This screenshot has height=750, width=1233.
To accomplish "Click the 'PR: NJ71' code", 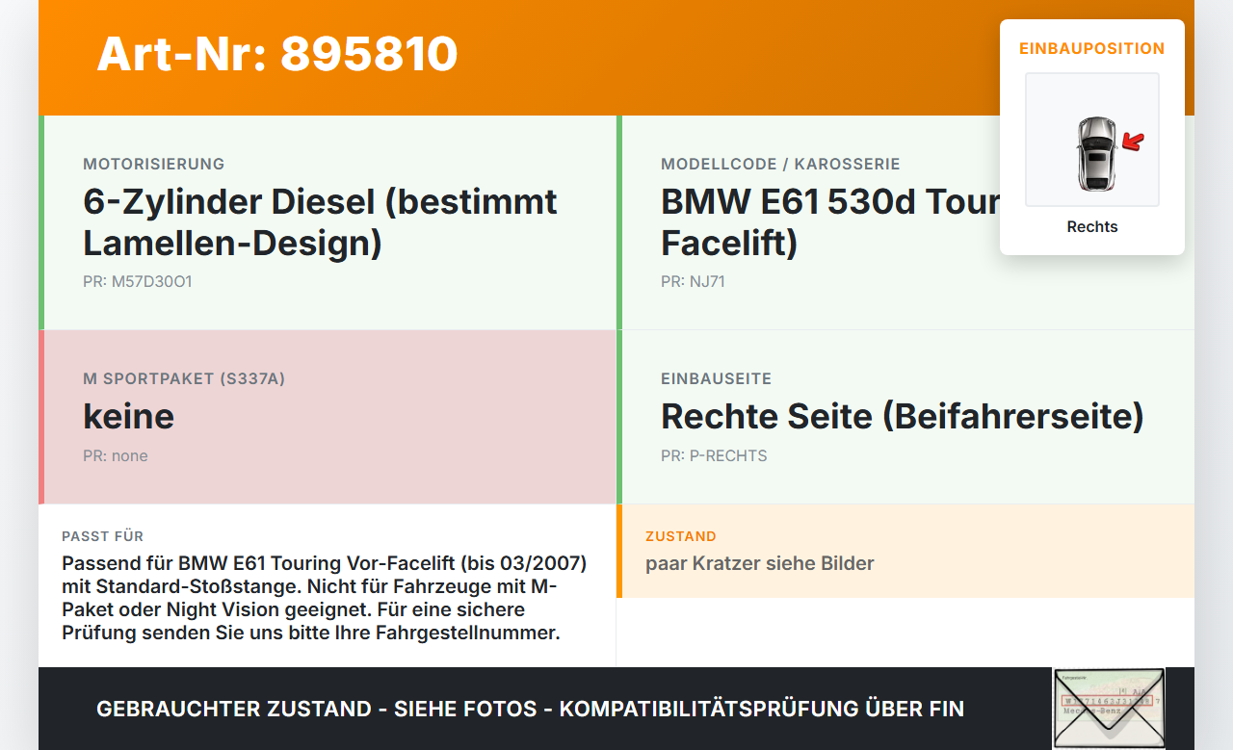I will tap(693, 282).
